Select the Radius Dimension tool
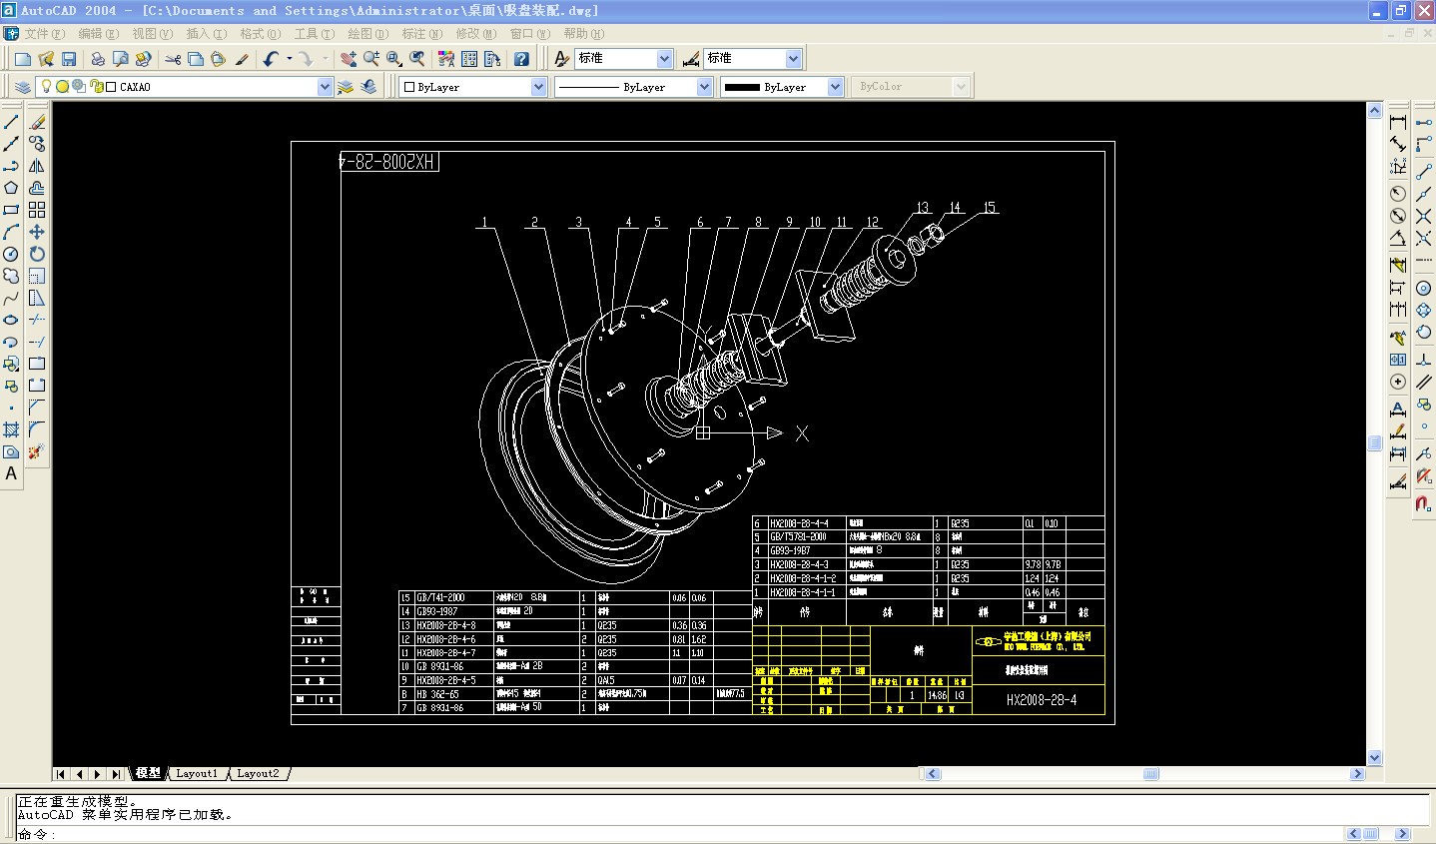The image size is (1436, 844). [1398, 194]
